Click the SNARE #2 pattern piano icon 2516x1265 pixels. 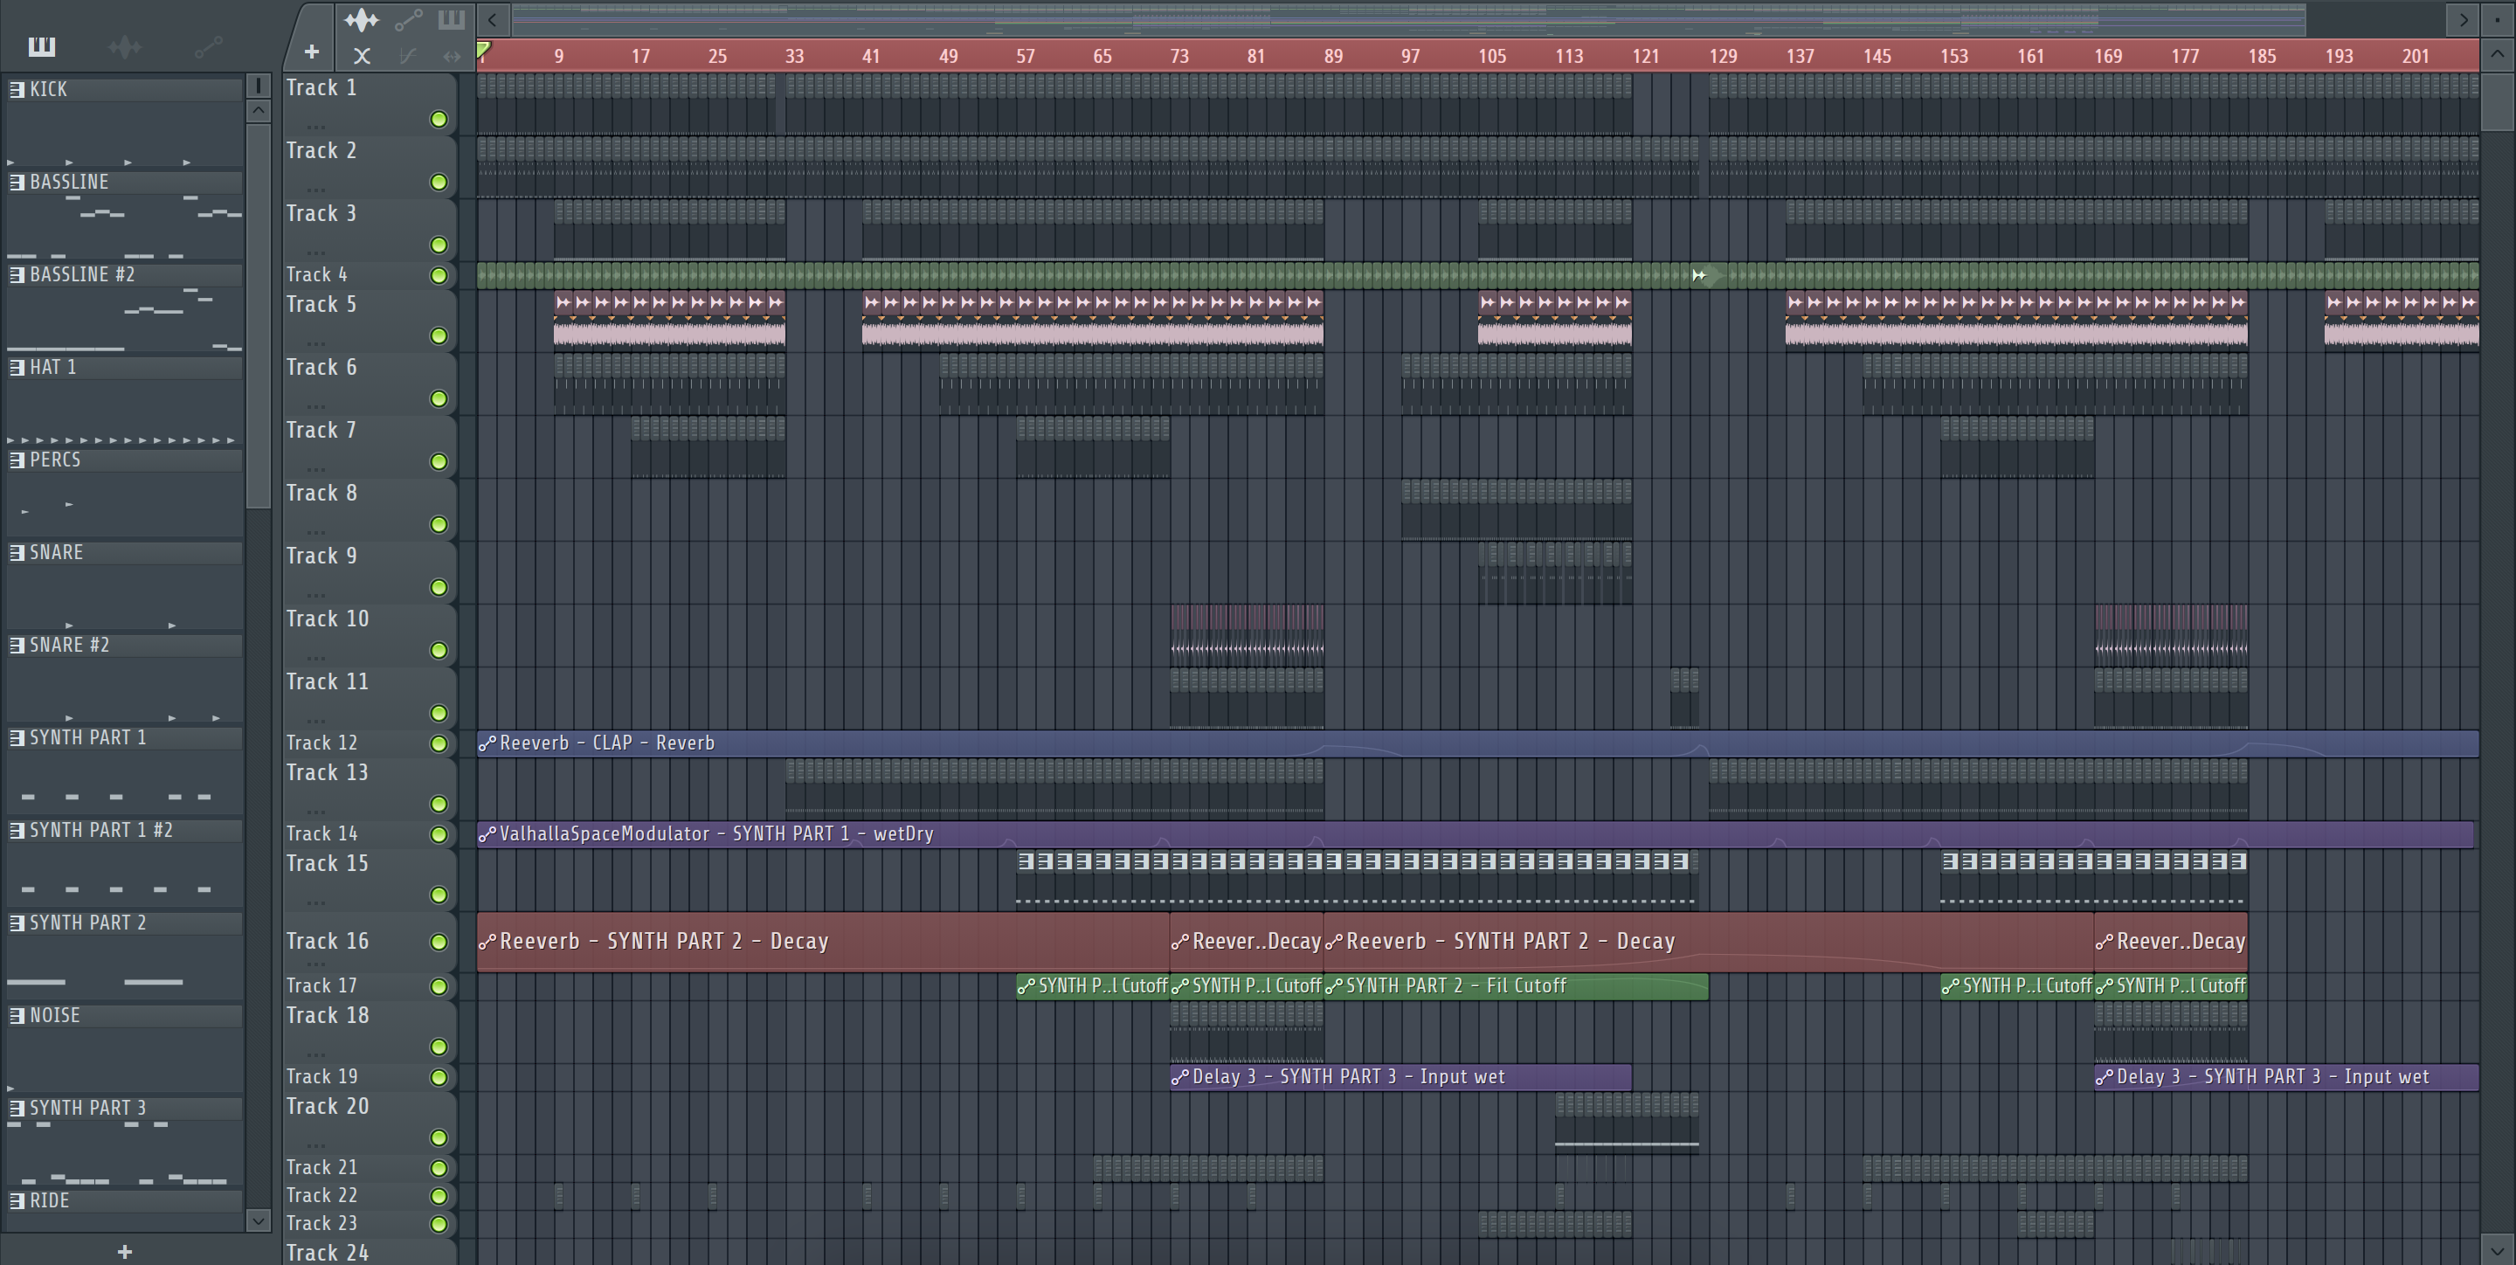(x=17, y=646)
